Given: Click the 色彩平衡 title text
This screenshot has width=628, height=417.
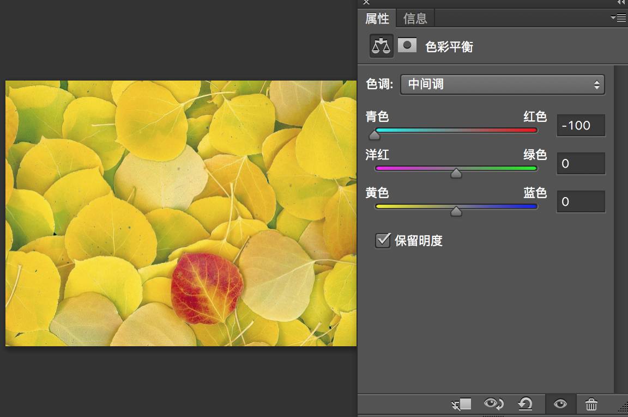Looking at the screenshot, I should click(449, 47).
